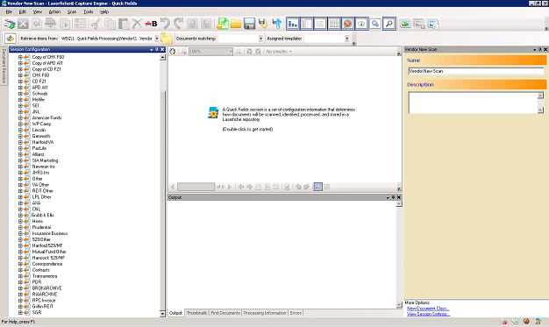The width and height of the screenshot is (549, 327).
Task: Toggle the magnifier pane toolbar button
Action: (389, 24)
